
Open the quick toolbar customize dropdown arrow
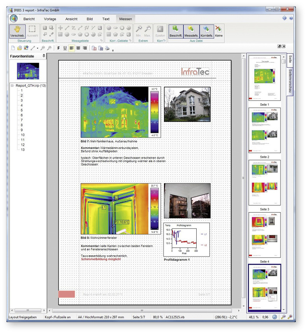[113, 50]
